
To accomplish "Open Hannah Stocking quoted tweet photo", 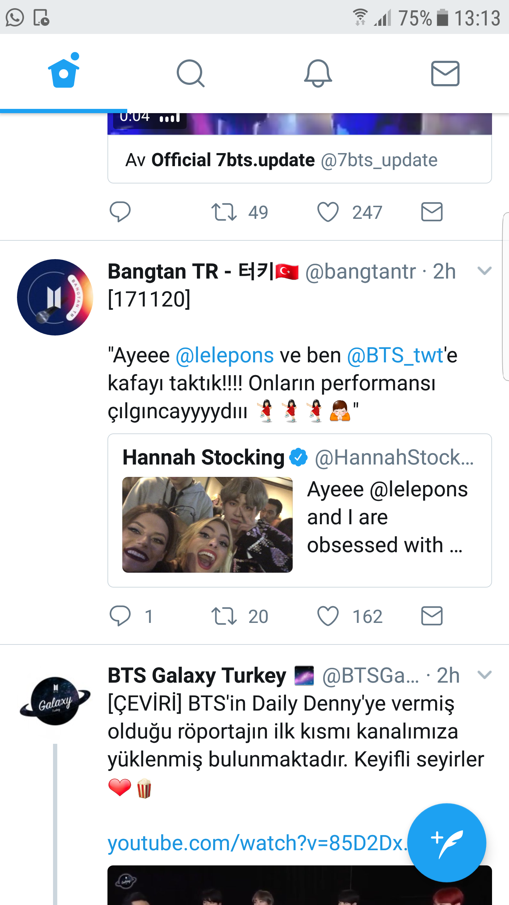I will point(207,525).
